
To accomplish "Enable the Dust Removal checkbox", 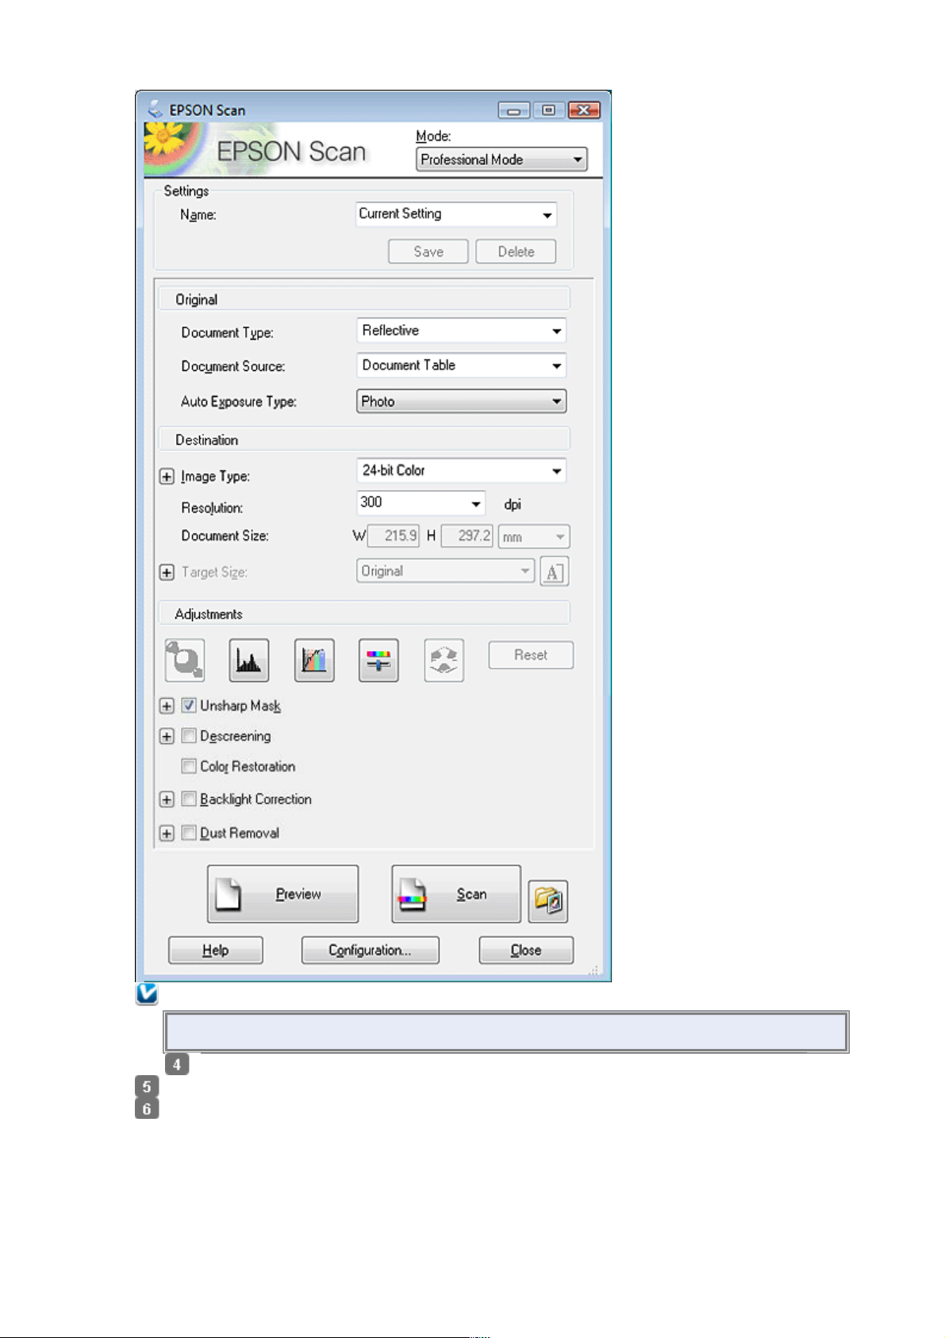I will pyautogui.click(x=189, y=833).
